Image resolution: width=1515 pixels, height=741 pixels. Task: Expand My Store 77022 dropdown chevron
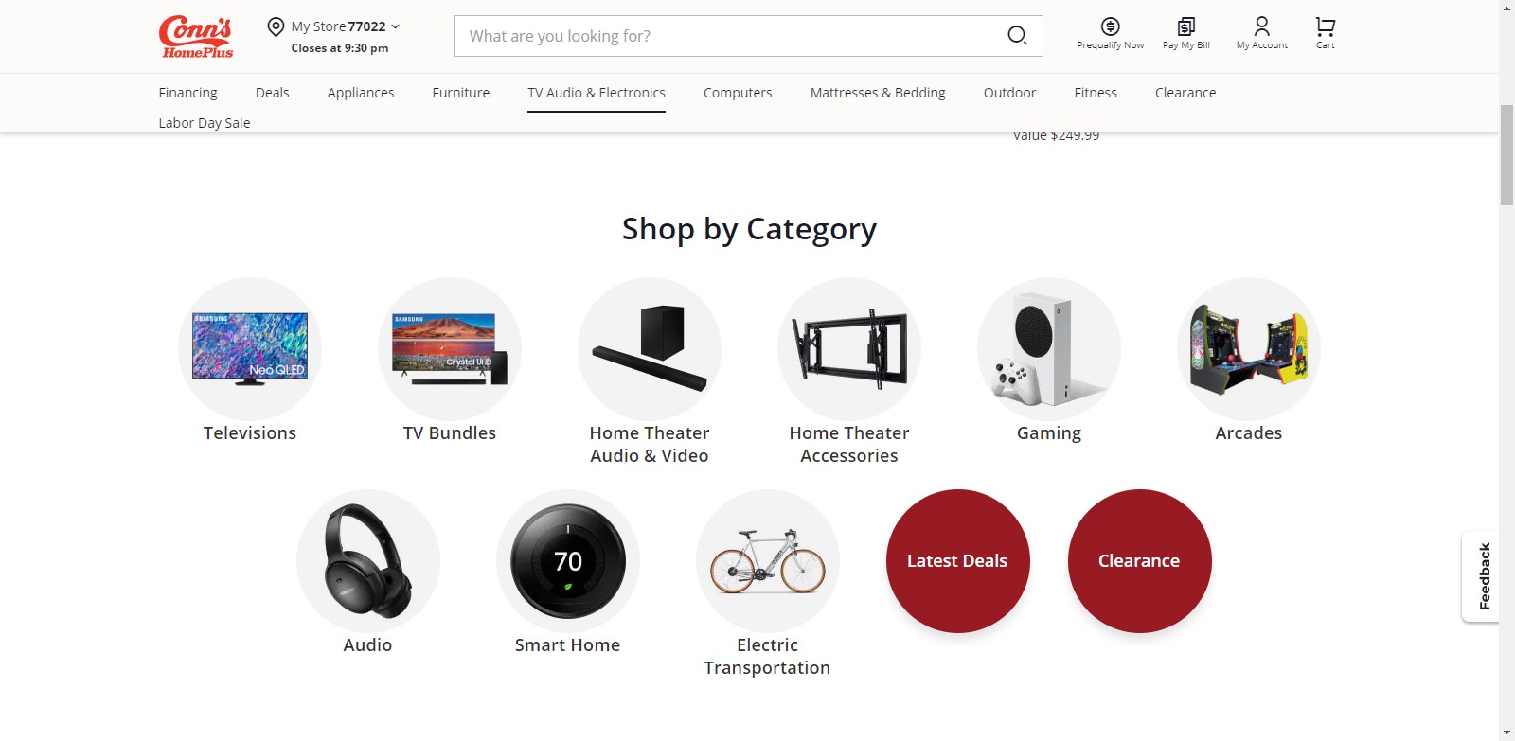coord(396,26)
